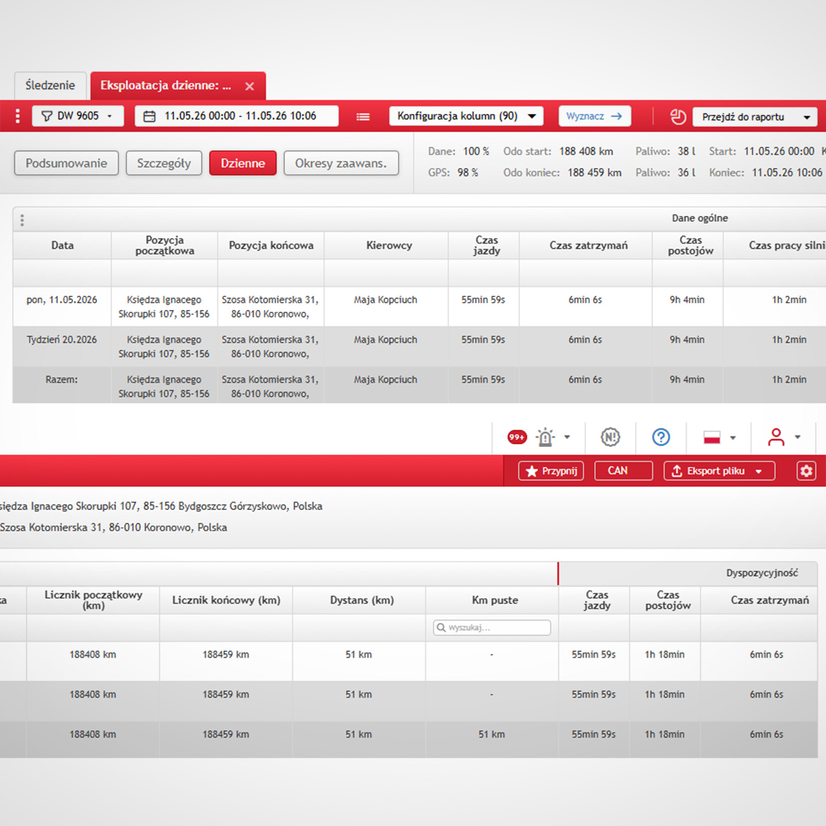This screenshot has width=826, height=826.
Task: Open the three-dot menu in red toolbar
Action: [18, 116]
